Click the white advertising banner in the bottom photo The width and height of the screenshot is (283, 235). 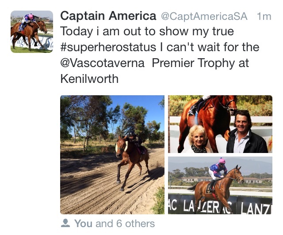221,205
